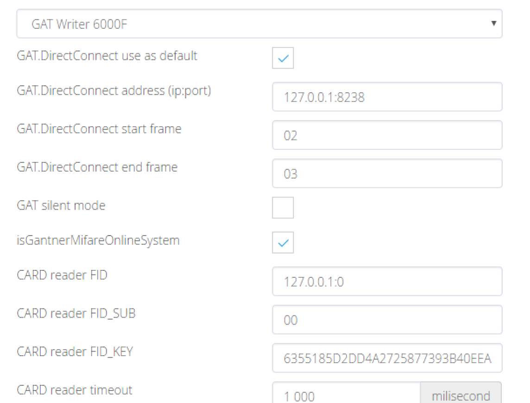This screenshot has height=403, width=530.
Task: Click into the CARD reader FID_KEY field
Action: point(387,358)
